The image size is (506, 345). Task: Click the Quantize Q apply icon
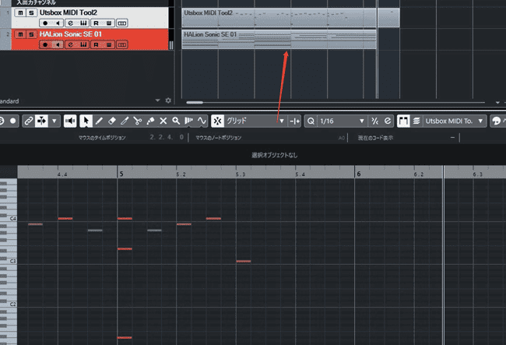point(311,121)
